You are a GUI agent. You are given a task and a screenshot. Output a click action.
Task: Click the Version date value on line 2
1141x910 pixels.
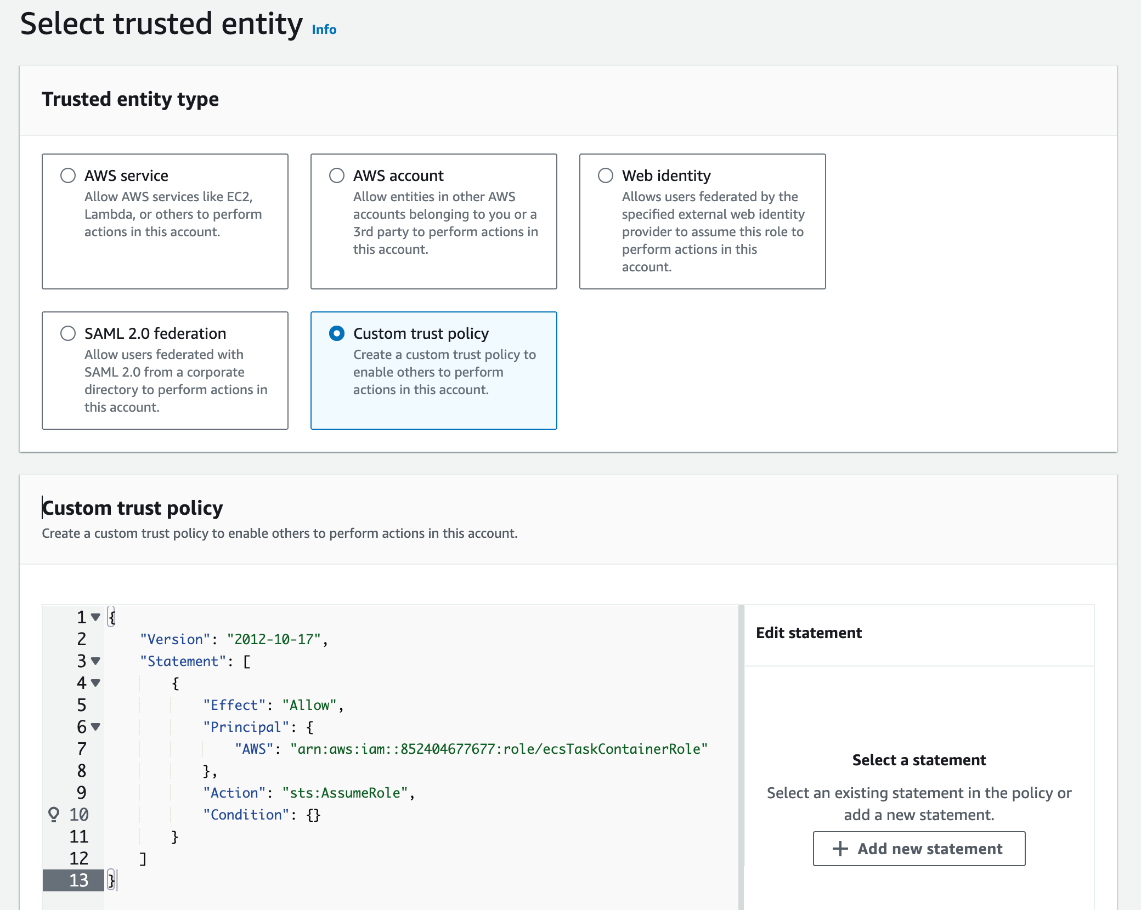pyautogui.click(x=274, y=639)
